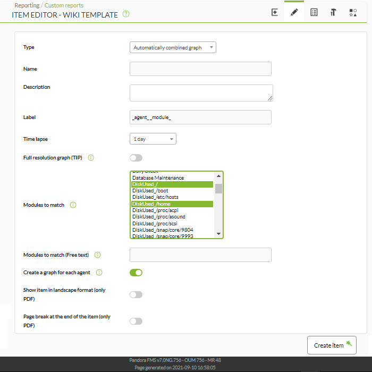Open the add item page icon
This screenshot has height=372, width=372.
pyautogui.click(x=275, y=12)
